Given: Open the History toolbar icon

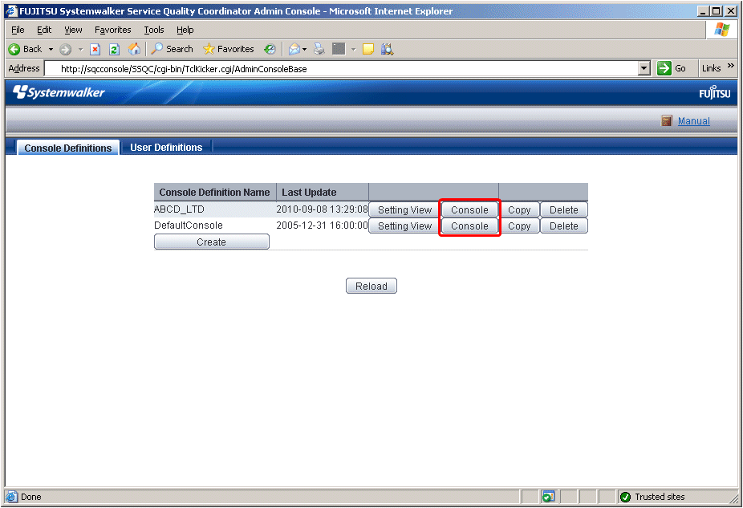Looking at the screenshot, I should 270,49.
